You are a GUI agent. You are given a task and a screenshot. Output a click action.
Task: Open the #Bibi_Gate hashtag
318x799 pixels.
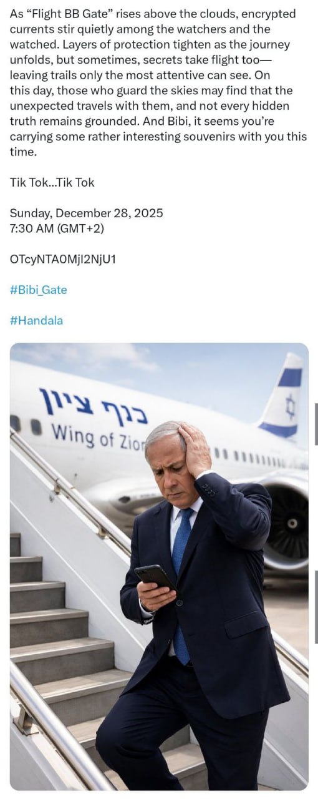pyautogui.click(x=39, y=290)
